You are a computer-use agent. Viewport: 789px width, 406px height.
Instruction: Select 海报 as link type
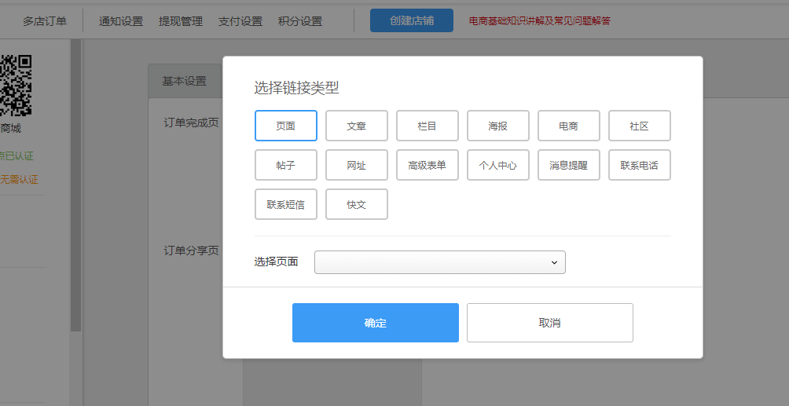[x=498, y=126]
